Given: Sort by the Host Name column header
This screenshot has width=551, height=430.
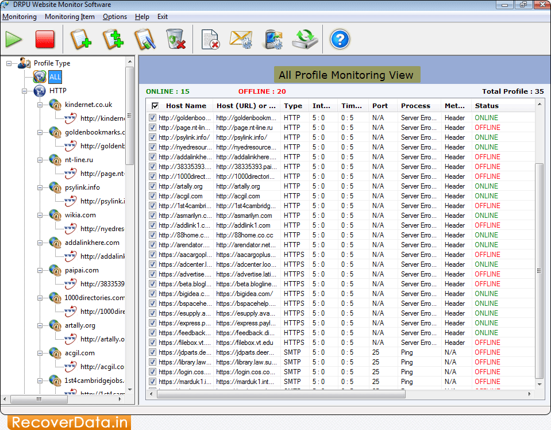Looking at the screenshot, I should point(186,106).
